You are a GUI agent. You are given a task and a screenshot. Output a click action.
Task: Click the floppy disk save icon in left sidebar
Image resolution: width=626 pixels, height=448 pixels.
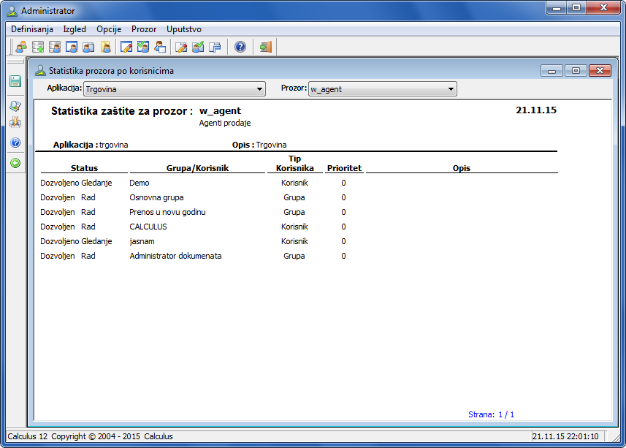(x=15, y=81)
